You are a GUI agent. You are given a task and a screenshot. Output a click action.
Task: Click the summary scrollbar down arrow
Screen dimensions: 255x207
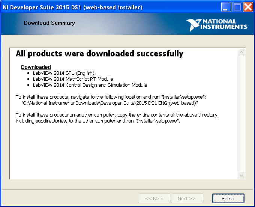coord(241,175)
